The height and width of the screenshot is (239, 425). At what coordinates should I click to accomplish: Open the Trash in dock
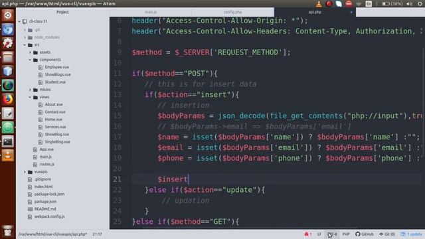7,230
